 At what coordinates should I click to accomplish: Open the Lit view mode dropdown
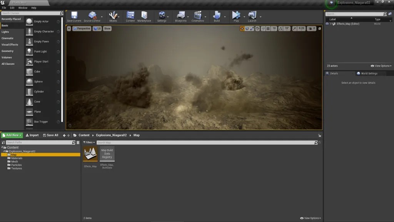pyautogui.click(x=97, y=29)
